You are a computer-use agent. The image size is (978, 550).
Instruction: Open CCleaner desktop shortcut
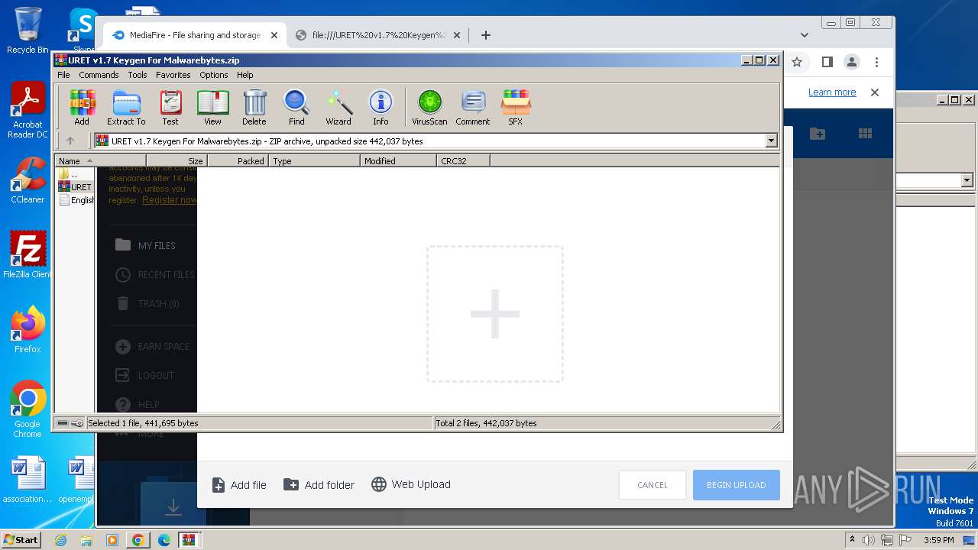pos(28,180)
